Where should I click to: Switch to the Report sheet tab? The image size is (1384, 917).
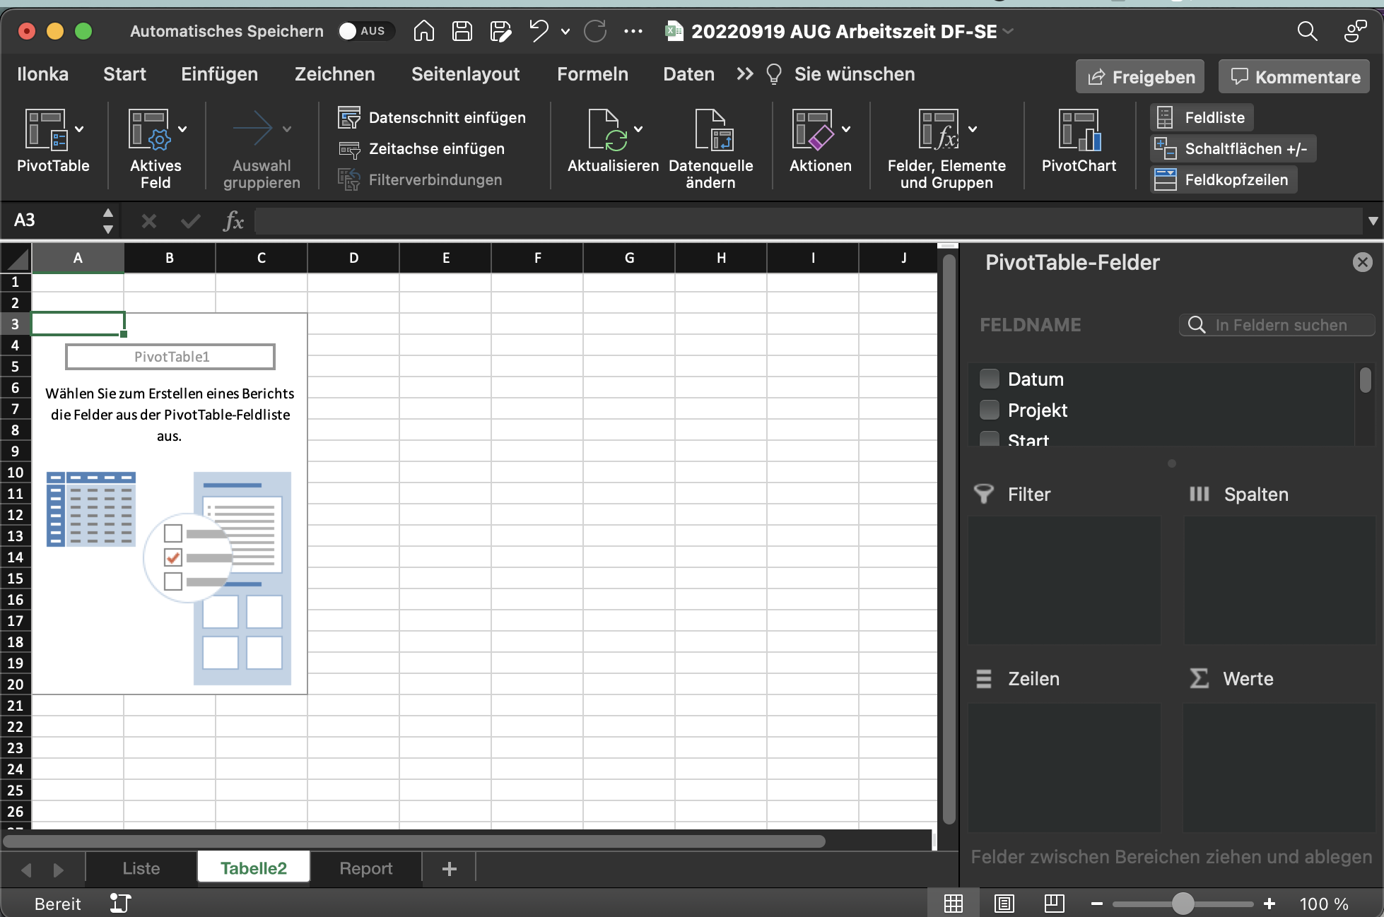(365, 868)
